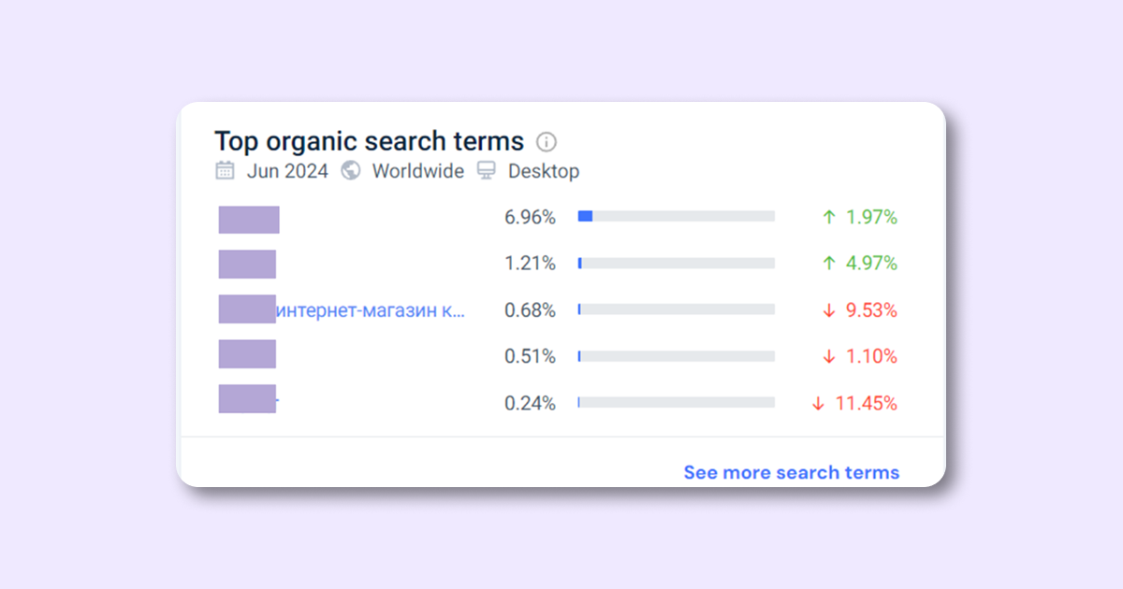Viewport: 1123px width, 589px height.
Task: Click the Top organic search terms heading
Action: (369, 141)
